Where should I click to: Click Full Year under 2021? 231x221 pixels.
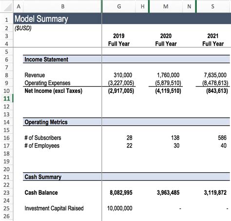213,44
